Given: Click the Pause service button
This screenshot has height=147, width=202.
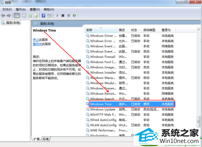Looking at the screenshot, I should [69, 15].
